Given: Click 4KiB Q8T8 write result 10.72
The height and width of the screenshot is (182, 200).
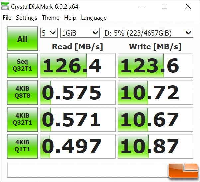Looking at the screenshot, I should (x=155, y=92).
